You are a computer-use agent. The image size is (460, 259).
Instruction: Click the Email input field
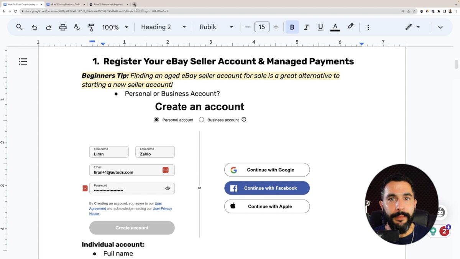pyautogui.click(x=132, y=170)
